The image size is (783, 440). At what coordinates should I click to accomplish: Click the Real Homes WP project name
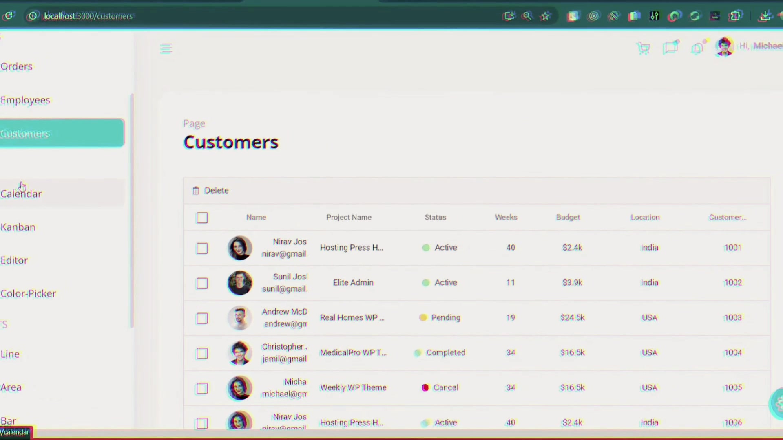(x=352, y=318)
